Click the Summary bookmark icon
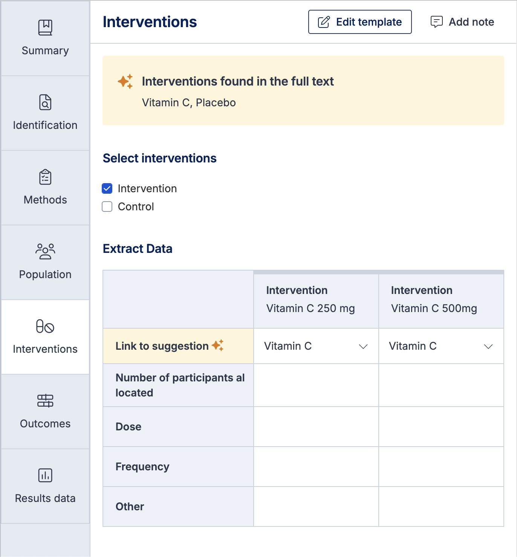 click(45, 28)
